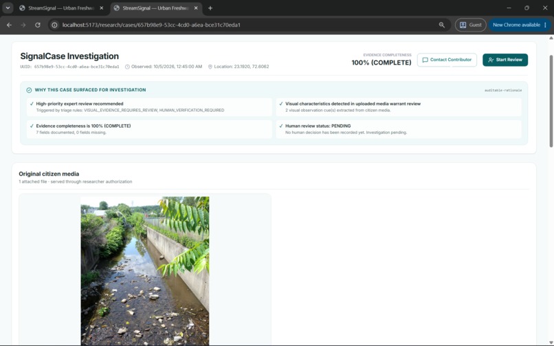This screenshot has height=346, width=554.
Task: Click '2 visual observation cue(s) extracted' text
Action: point(337,111)
